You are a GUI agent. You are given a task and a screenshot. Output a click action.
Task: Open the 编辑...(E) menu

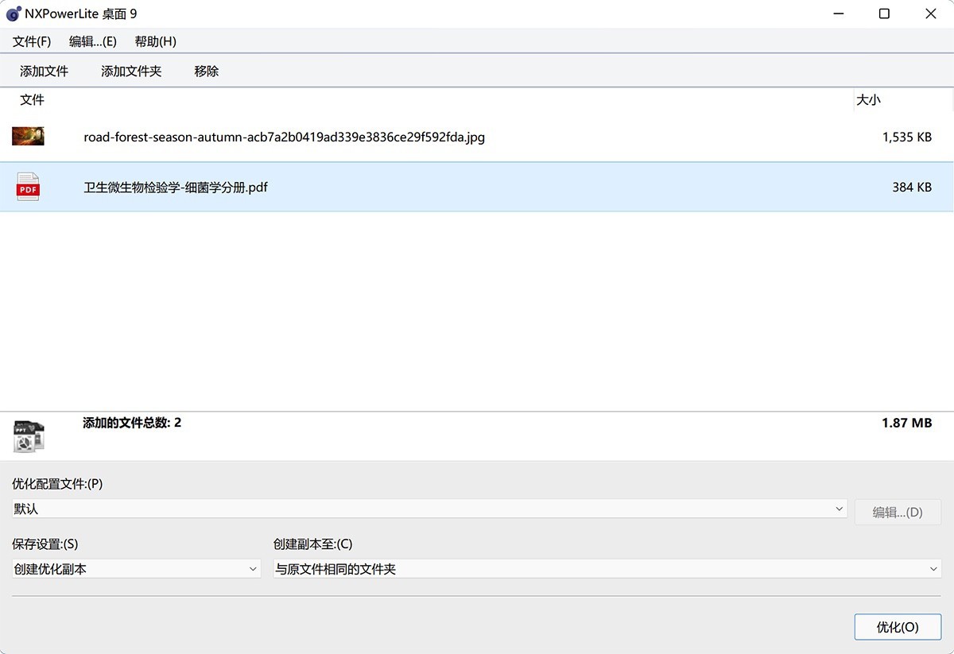[x=93, y=41]
